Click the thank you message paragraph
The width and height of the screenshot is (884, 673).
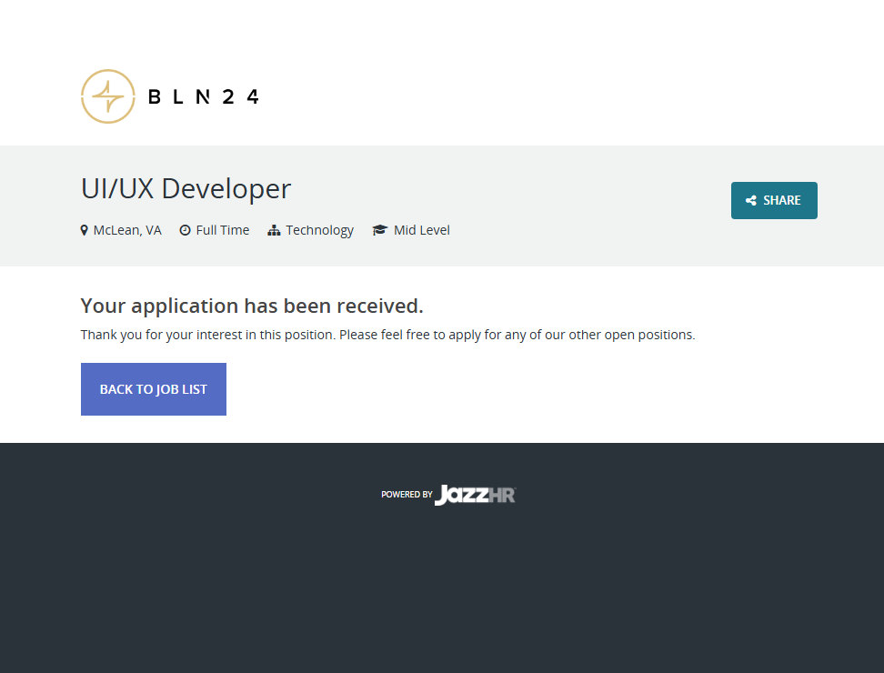[387, 335]
